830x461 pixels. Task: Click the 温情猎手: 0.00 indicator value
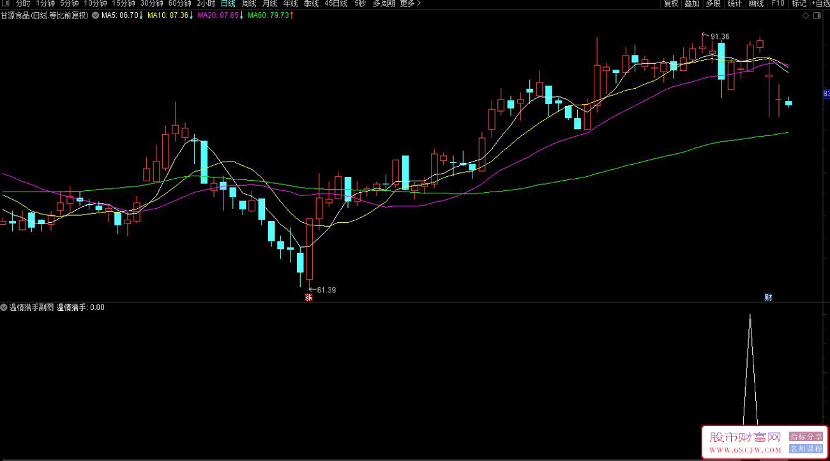click(x=81, y=307)
